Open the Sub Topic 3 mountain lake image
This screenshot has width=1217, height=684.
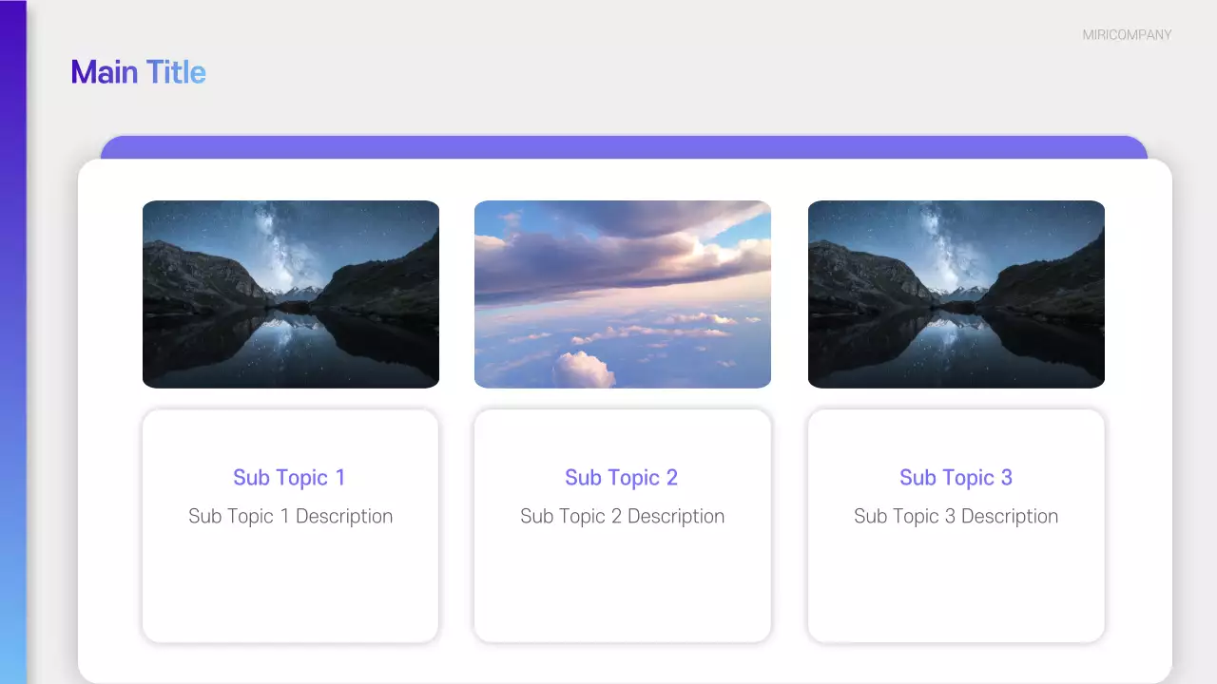tap(956, 294)
